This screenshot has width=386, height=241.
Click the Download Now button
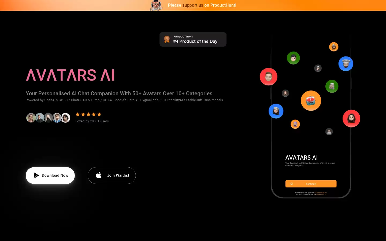[50, 175]
